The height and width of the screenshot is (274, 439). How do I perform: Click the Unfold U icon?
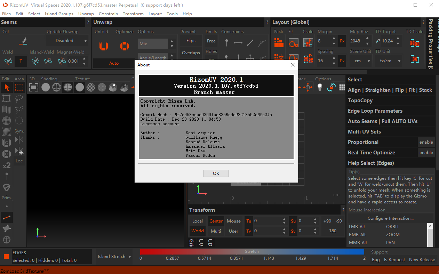[103, 46]
